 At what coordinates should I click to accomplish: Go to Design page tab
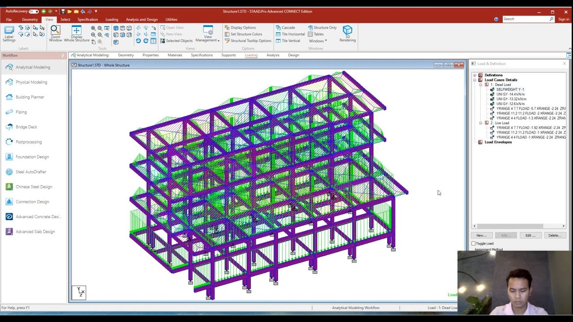coord(294,55)
